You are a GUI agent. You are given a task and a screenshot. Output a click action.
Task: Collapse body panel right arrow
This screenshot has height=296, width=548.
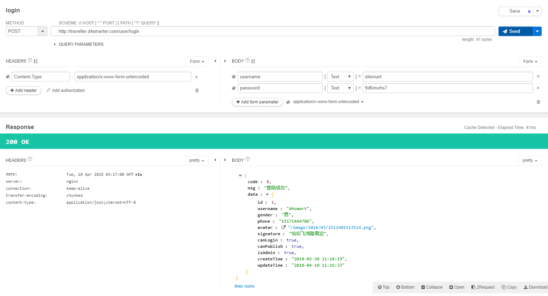pos(225,61)
